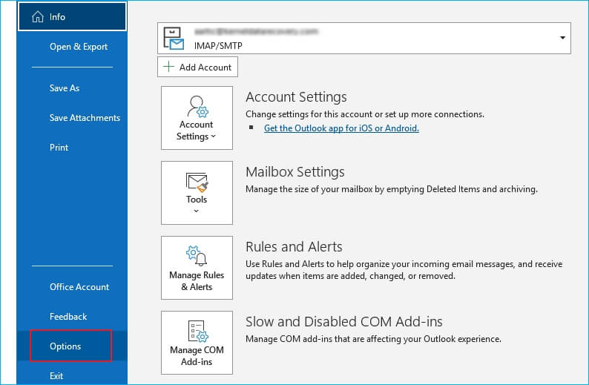Click the Add Account button
Image resolution: width=589 pixels, height=385 pixels.
(197, 67)
